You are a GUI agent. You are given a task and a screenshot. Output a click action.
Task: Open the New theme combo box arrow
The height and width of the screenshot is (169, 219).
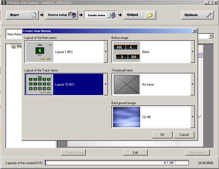coord(211,36)
